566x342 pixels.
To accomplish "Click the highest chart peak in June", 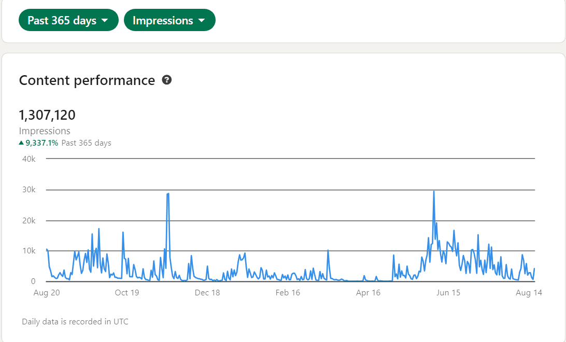I will [x=434, y=192].
